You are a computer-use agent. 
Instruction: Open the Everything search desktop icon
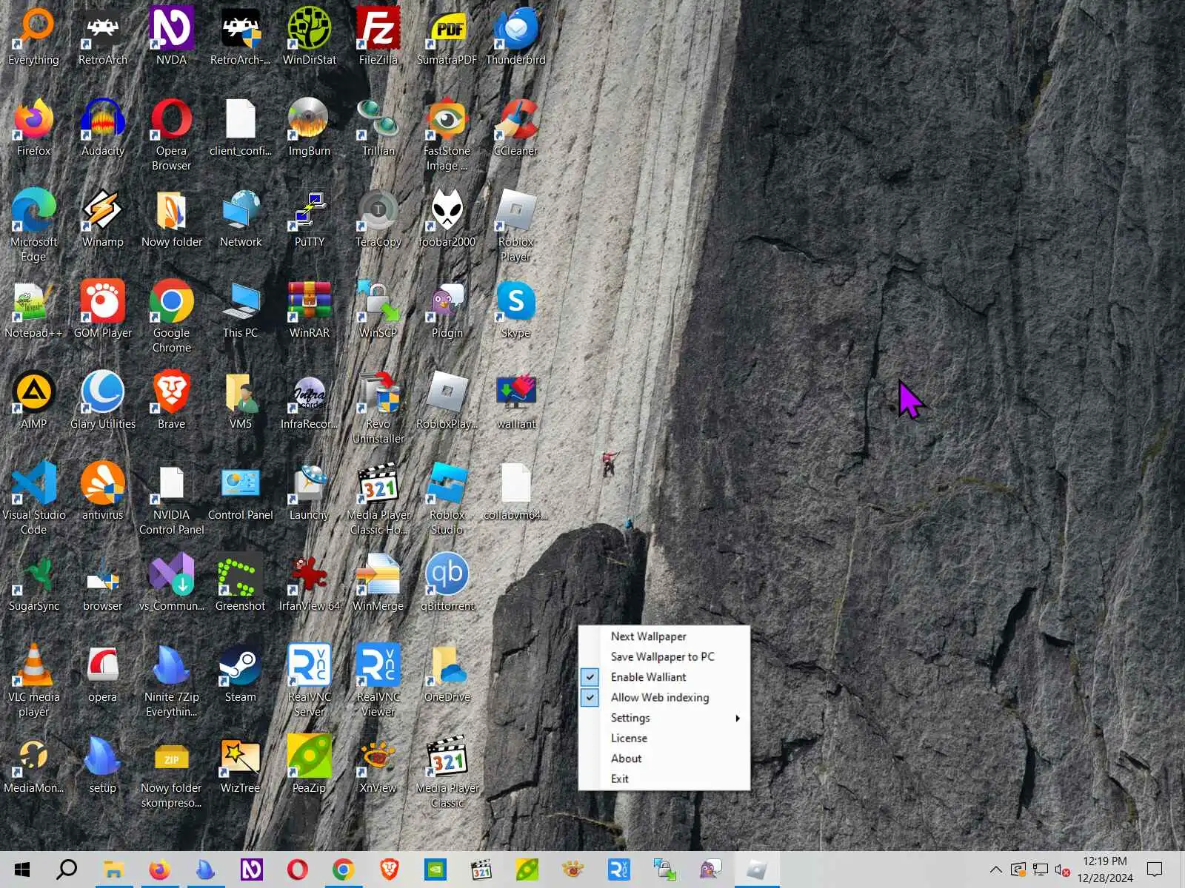(34, 36)
